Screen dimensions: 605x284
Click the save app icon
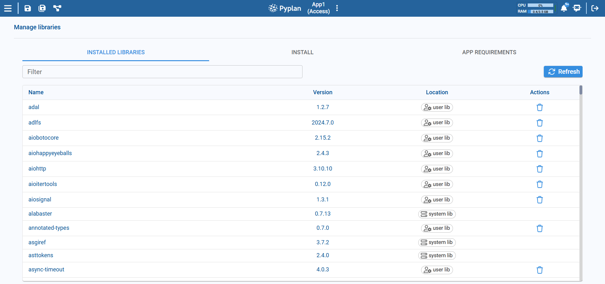coord(28,8)
